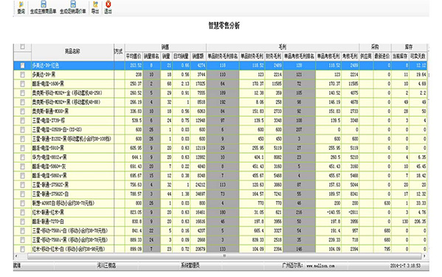This screenshot has width=442, height=277.
Task: Click the 销售额 column header
Action: tap(198, 56)
